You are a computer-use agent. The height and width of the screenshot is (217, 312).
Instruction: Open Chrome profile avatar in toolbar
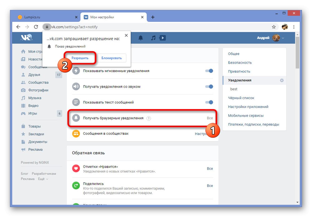[x=285, y=27]
